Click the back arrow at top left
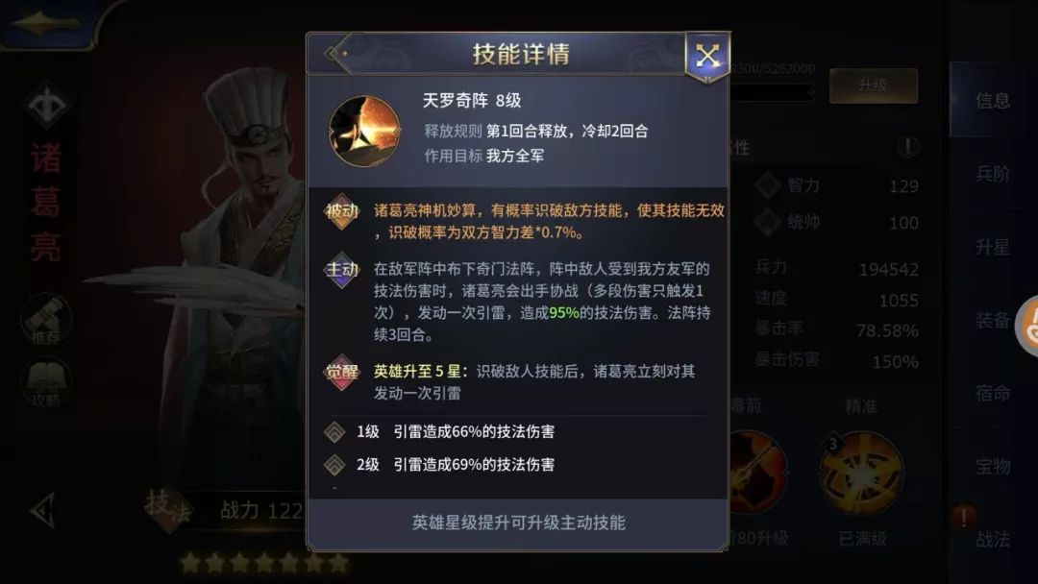The height and width of the screenshot is (584, 1038). (x=46, y=24)
